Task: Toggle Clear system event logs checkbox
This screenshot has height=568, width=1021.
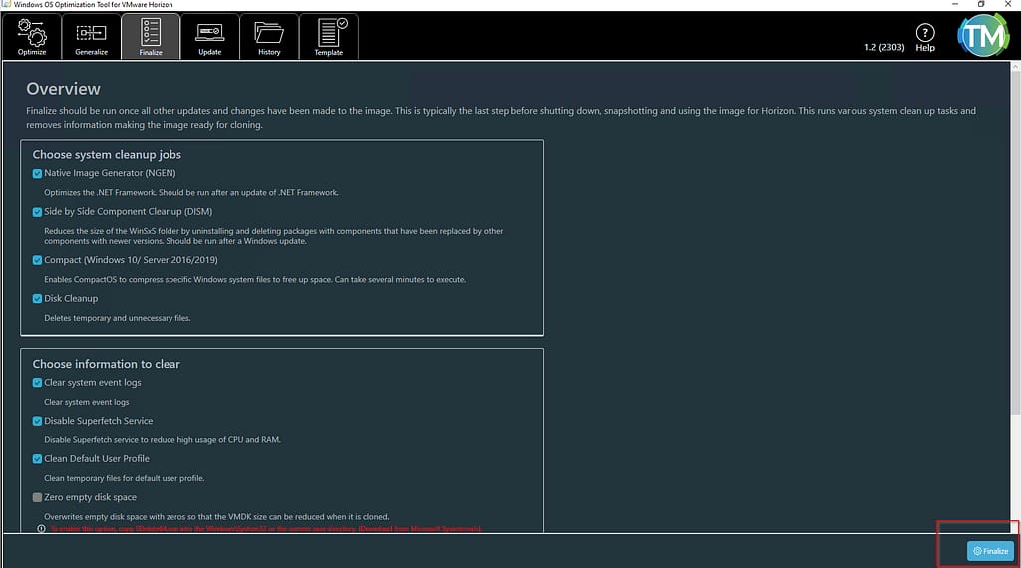Action: (38, 383)
